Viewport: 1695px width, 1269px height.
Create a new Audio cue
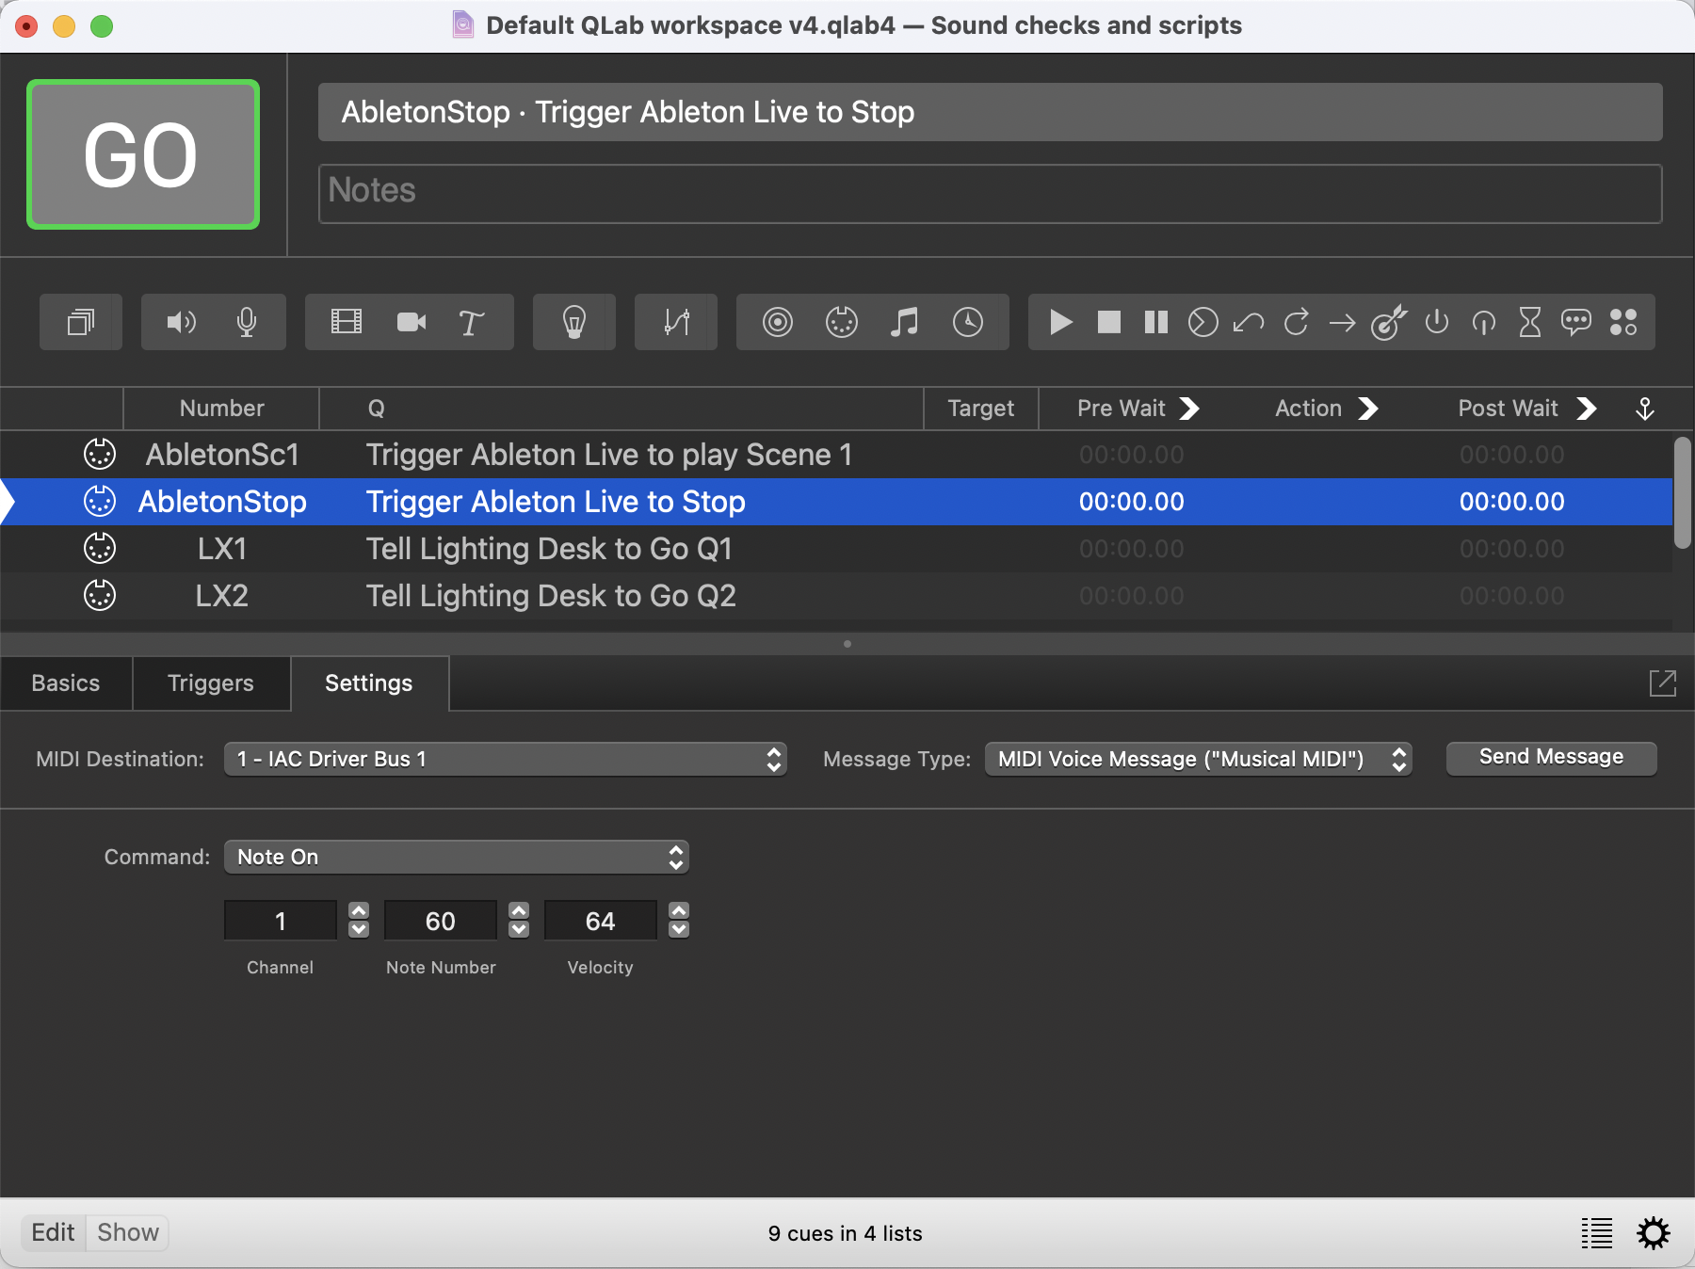click(x=182, y=322)
